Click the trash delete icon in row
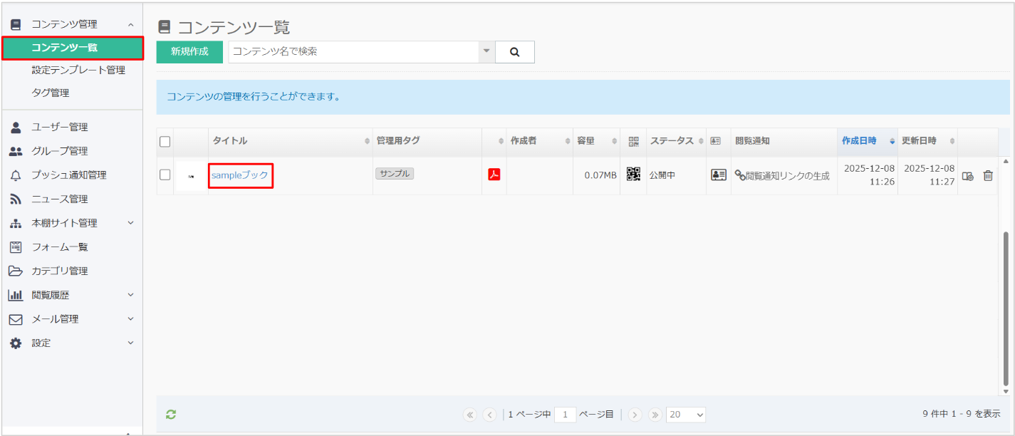 click(988, 176)
